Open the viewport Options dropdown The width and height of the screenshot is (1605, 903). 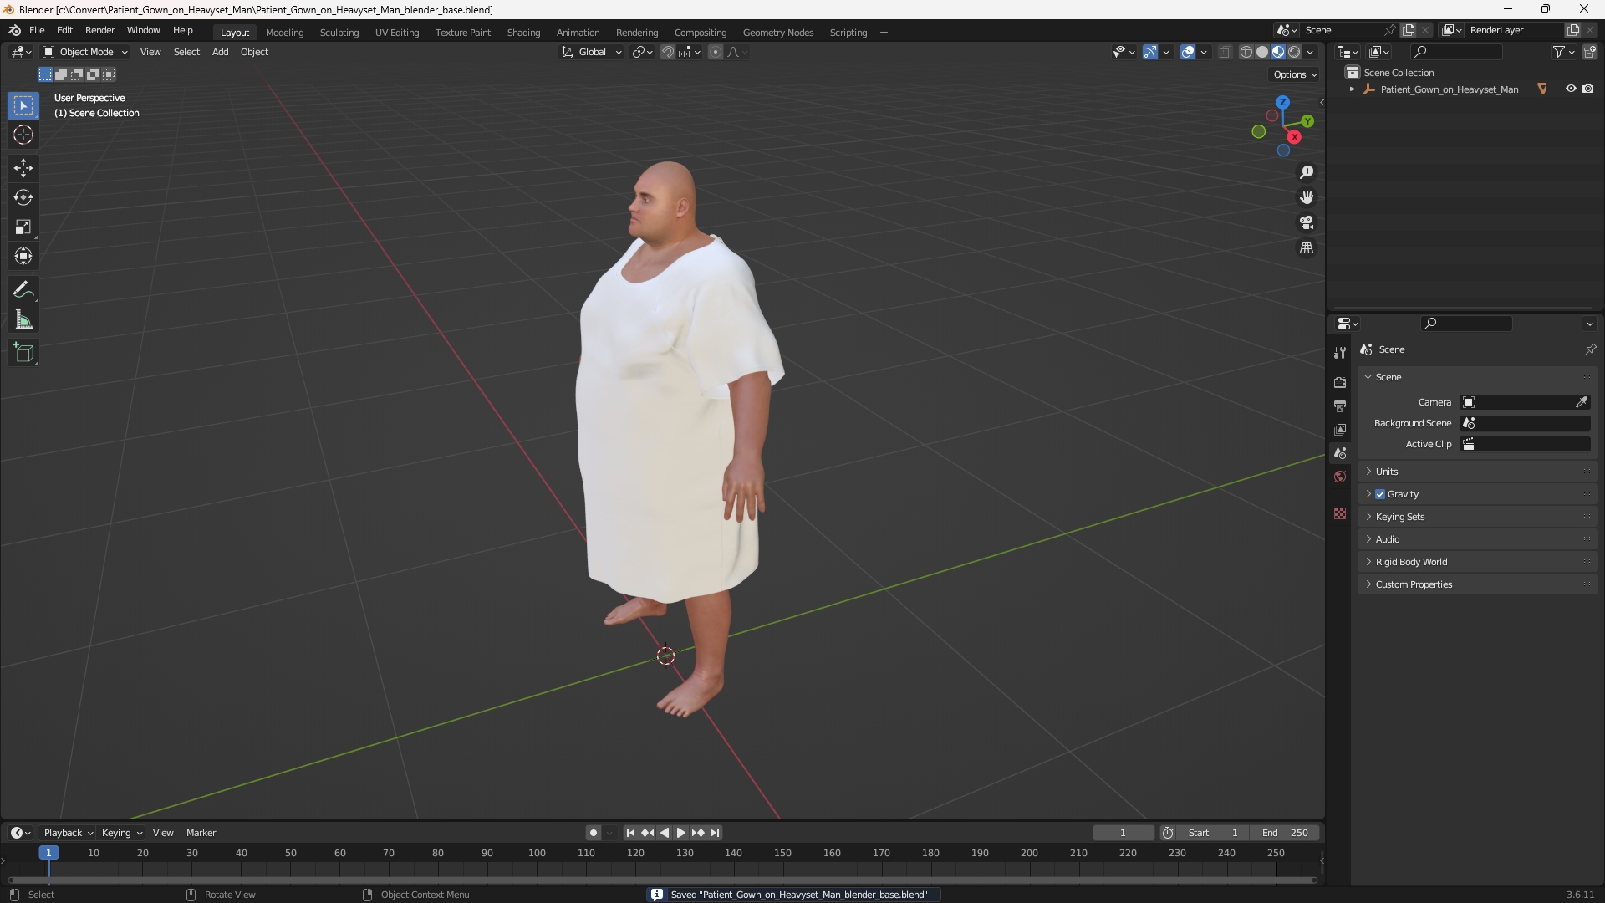[x=1295, y=74]
